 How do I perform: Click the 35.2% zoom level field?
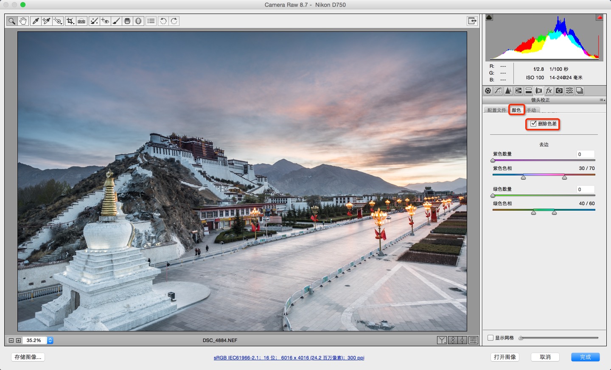[35, 340]
